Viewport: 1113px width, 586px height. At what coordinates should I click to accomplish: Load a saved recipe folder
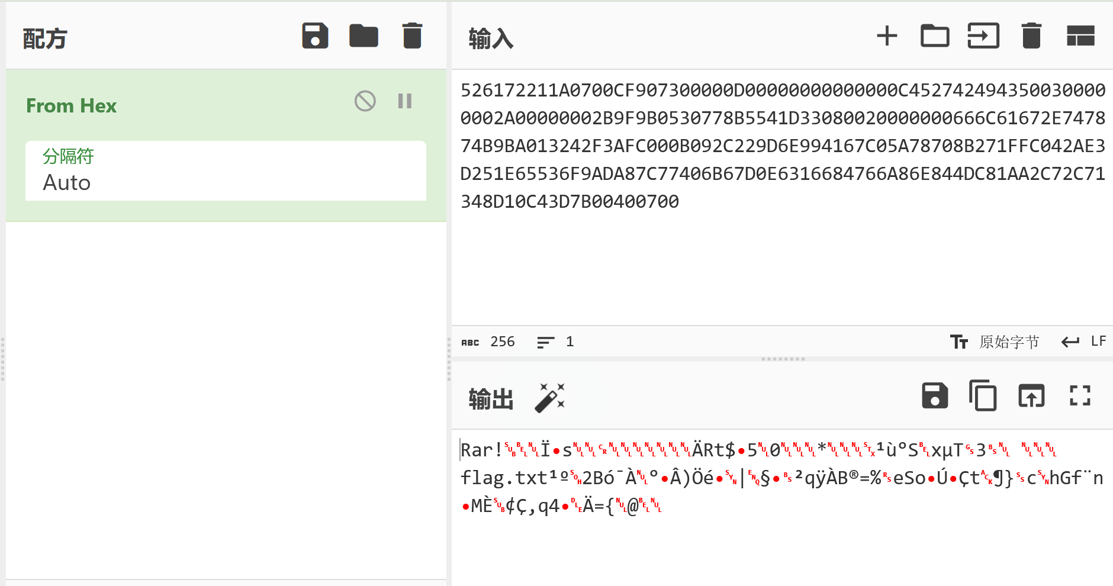[x=364, y=36]
